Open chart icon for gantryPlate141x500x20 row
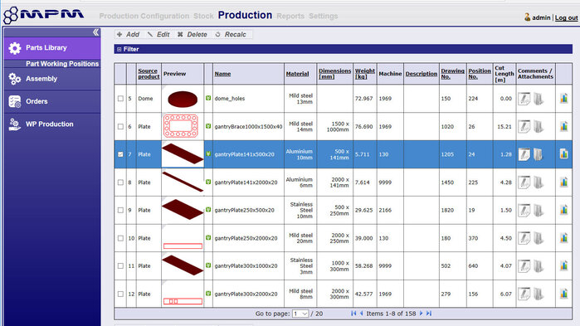Image resolution: width=580 pixels, height=326 pixels. point(563,153)
